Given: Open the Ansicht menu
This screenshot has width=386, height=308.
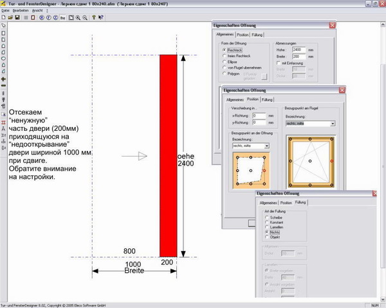Looking at the screenshot, I should click(37, 10).
